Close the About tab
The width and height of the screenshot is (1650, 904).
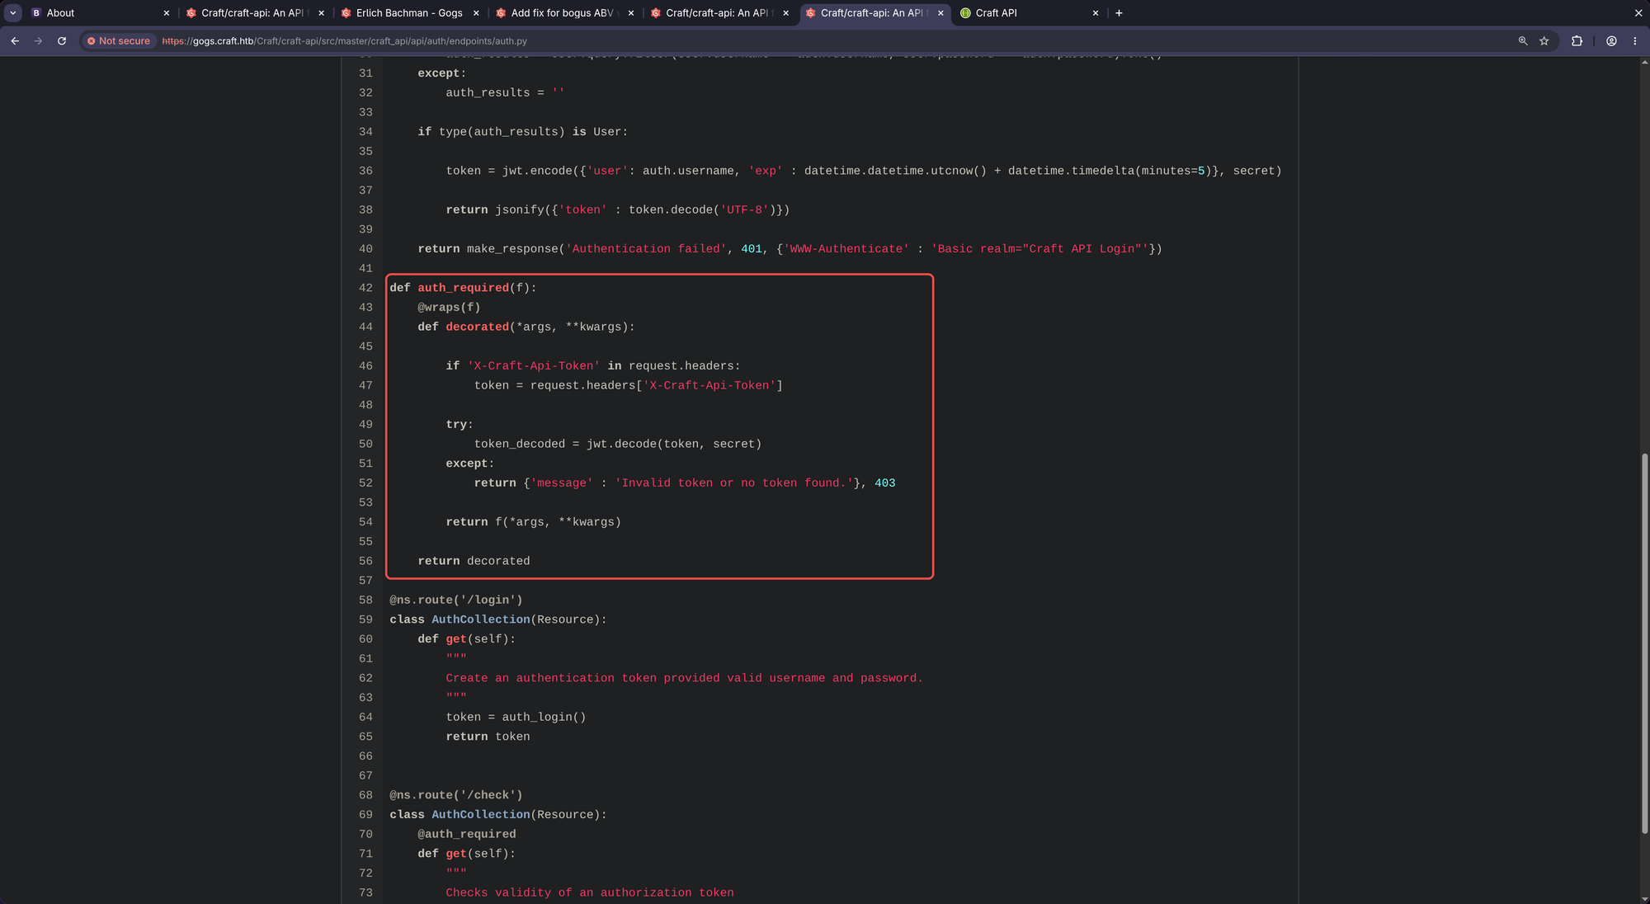(167, 13)
